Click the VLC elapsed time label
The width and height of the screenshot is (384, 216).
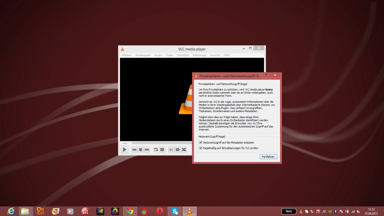(x=125, y=143)
